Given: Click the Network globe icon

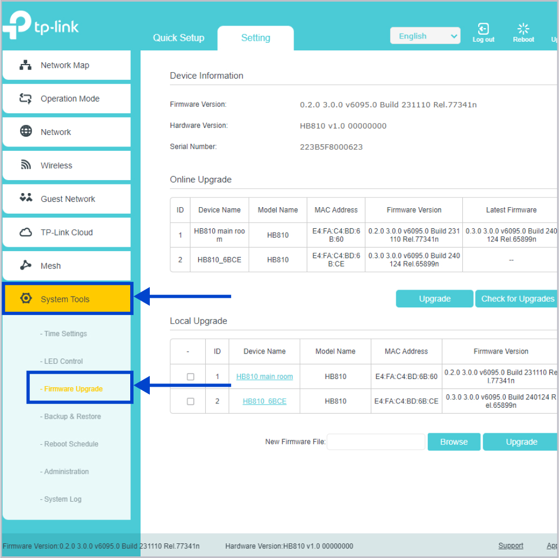Looking at the screenshot, I should (26, 131).
